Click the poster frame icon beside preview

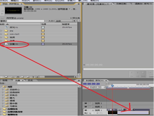2,11
